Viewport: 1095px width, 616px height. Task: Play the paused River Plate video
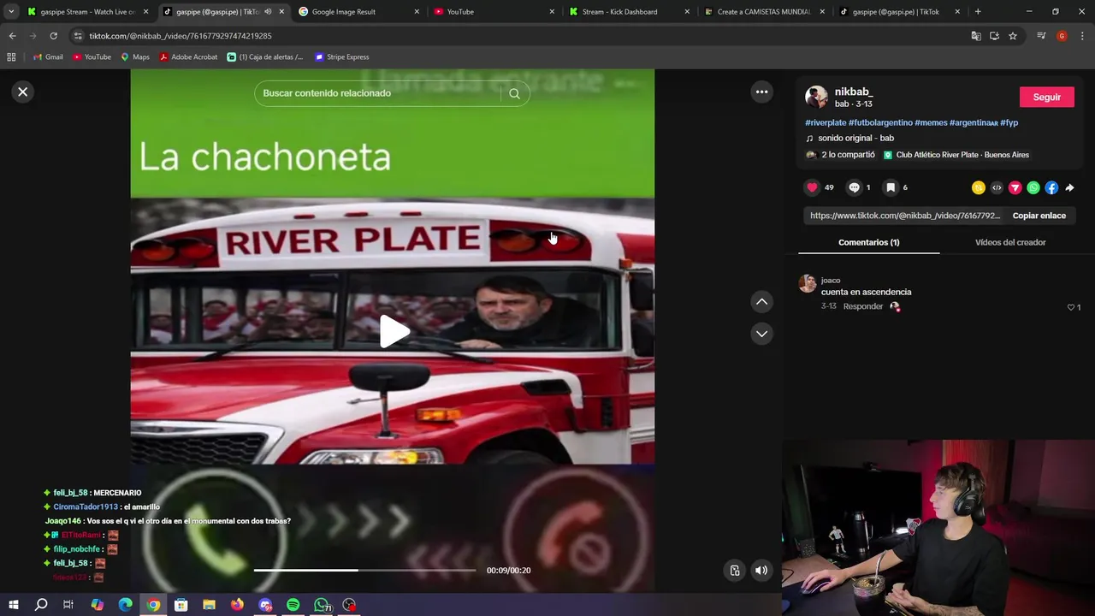(x=394, y=332)
